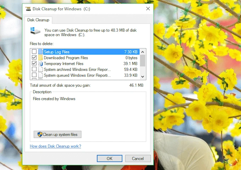The height and width of the screenshot is (170, 241).
Task: Click the Downloaded Program Files folder icon
Action: click(x=40, y=58)
